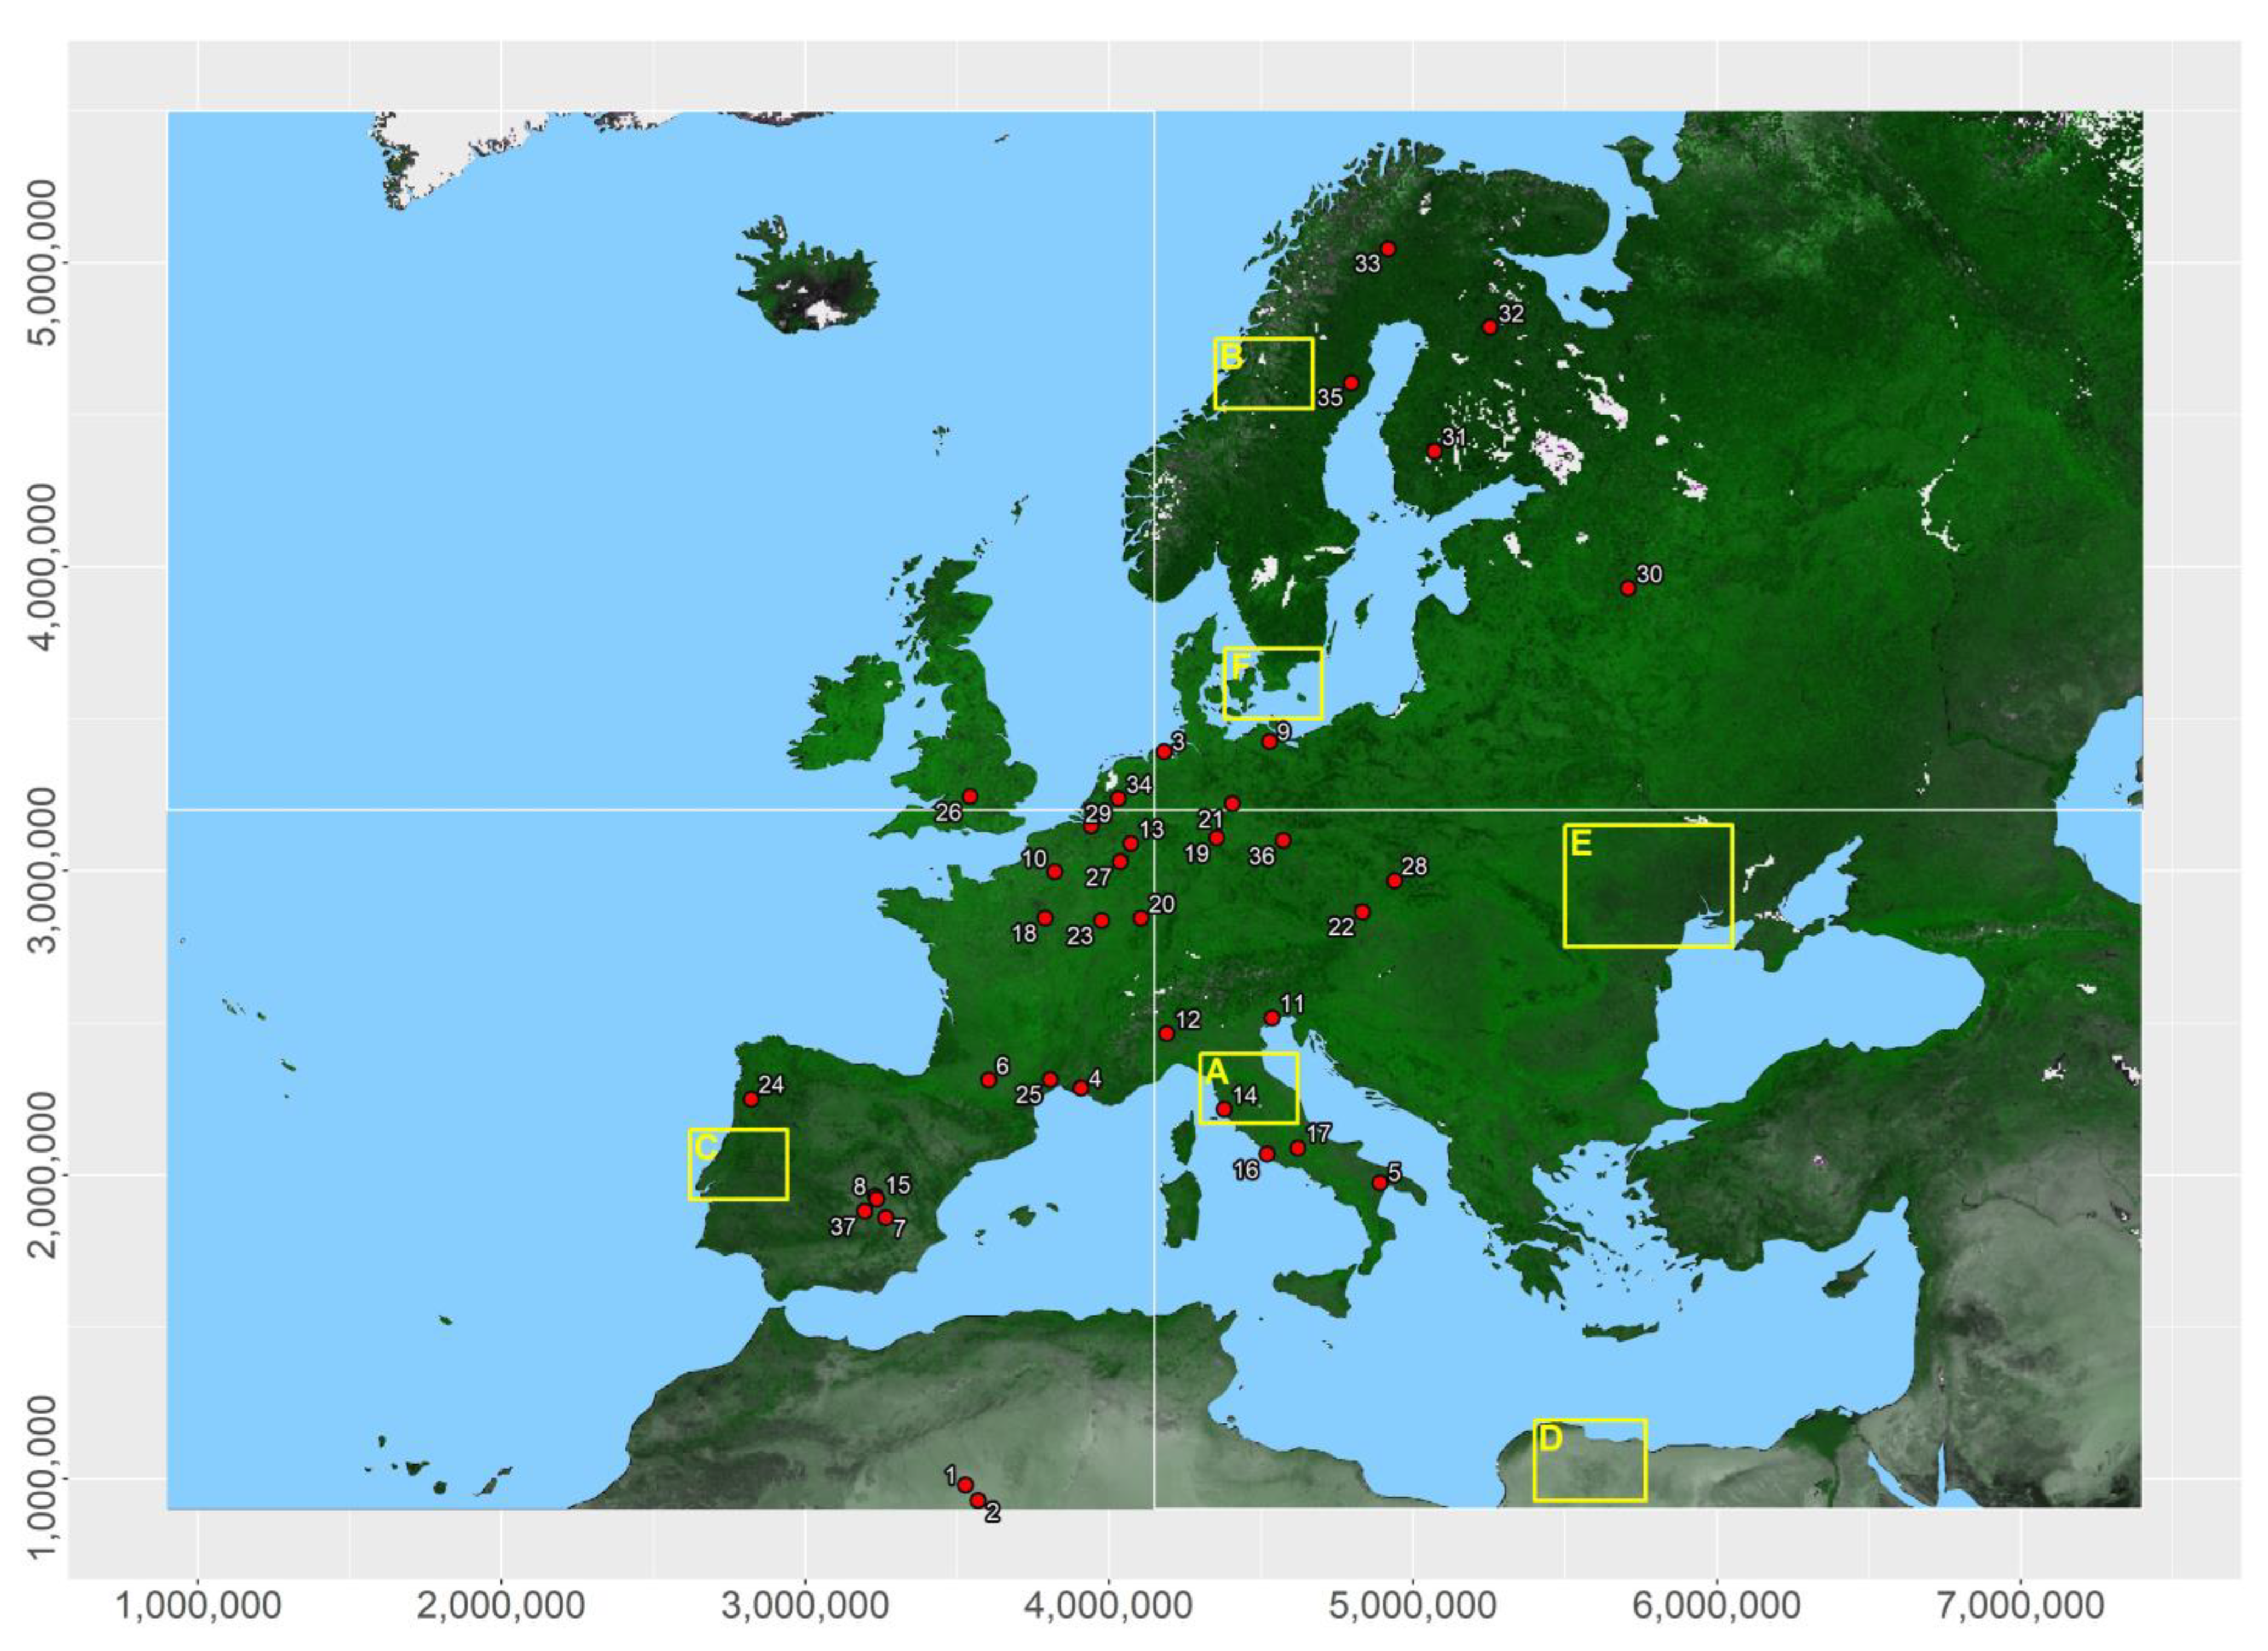Select the red point labeled 2
The height and width of the screenshot is (1651, 2268).
click(978, 1500)
